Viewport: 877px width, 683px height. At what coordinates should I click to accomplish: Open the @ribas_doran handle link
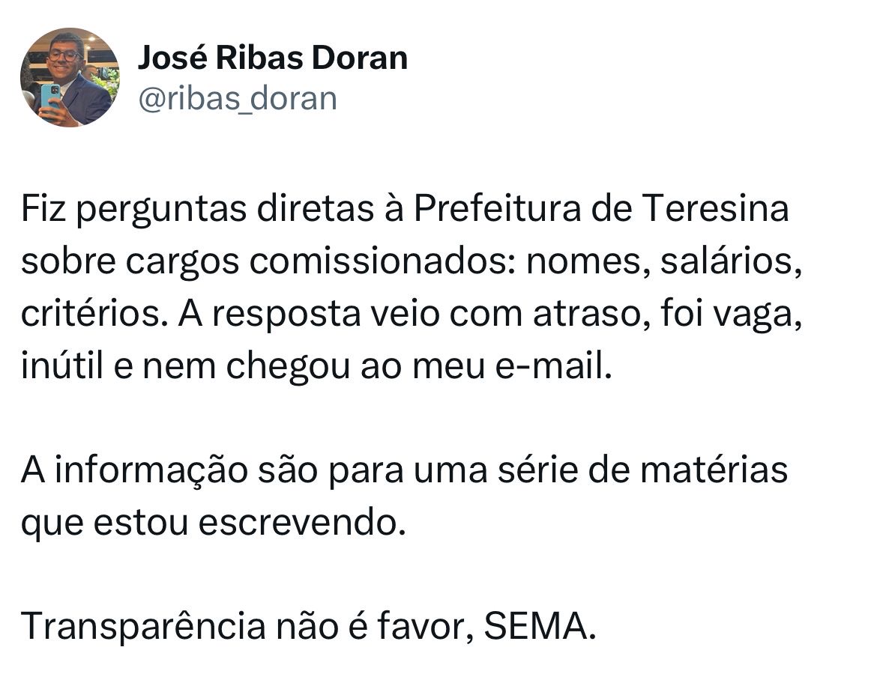(238, 99)
